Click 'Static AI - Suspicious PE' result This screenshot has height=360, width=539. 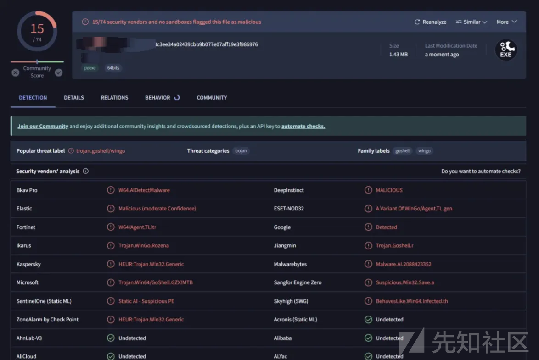(146, 301)
